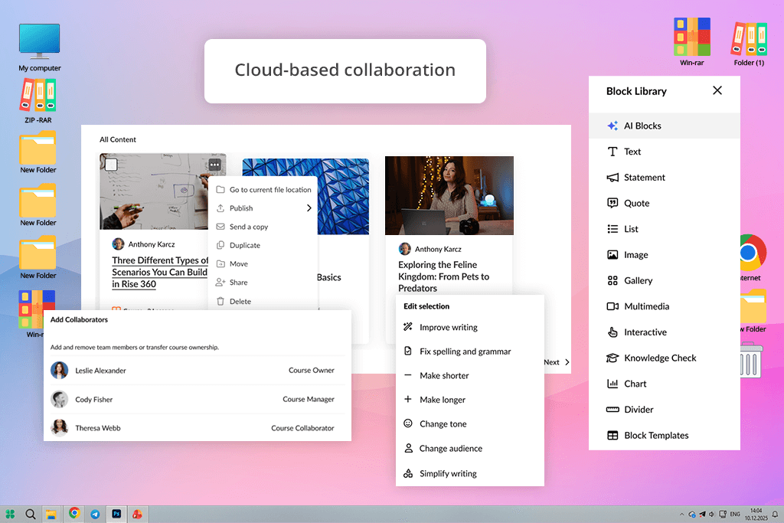784x523 pixels.
Task: Click Make longer option
Action: coord(469,400)
